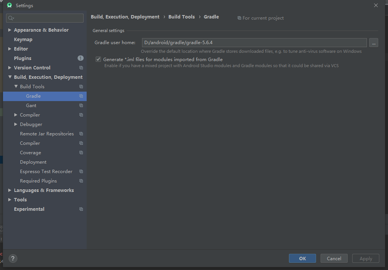Click the Plugins update count badge

80,58
